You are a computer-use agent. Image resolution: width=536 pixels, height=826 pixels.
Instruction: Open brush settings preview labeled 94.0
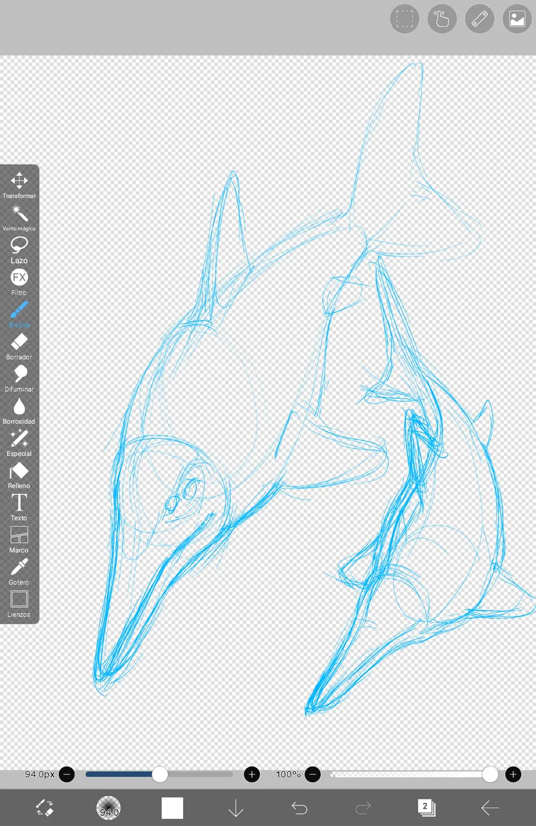point(108,808)
